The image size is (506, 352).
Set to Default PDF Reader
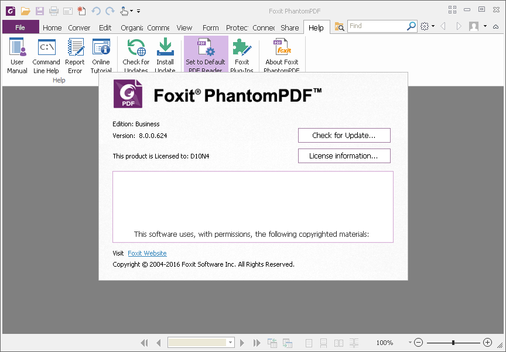pos(206,54)
